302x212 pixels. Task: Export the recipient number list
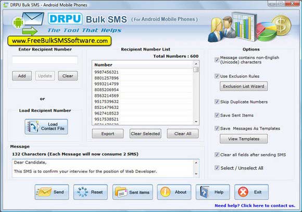pos(108,133)
